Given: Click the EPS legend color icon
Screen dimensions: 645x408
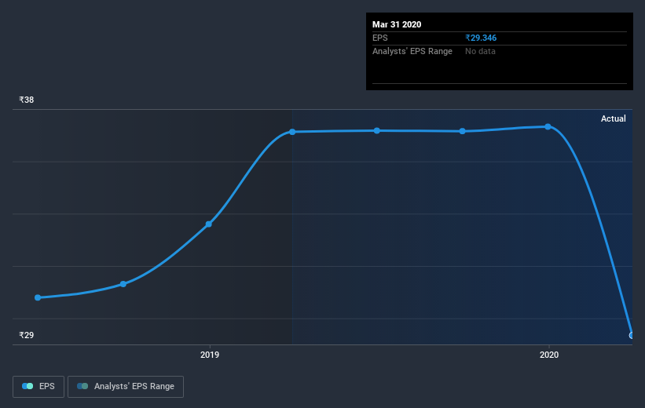Looking at the screenshot, I should [x=27, y=386].
